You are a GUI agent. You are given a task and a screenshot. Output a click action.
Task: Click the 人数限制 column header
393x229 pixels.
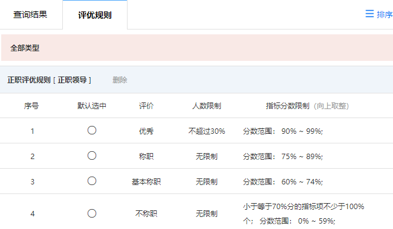click(207, 106)
